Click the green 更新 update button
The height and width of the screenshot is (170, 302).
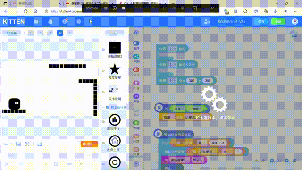(278, 22)
